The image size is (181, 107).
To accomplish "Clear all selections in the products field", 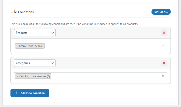I will point(163,46).
